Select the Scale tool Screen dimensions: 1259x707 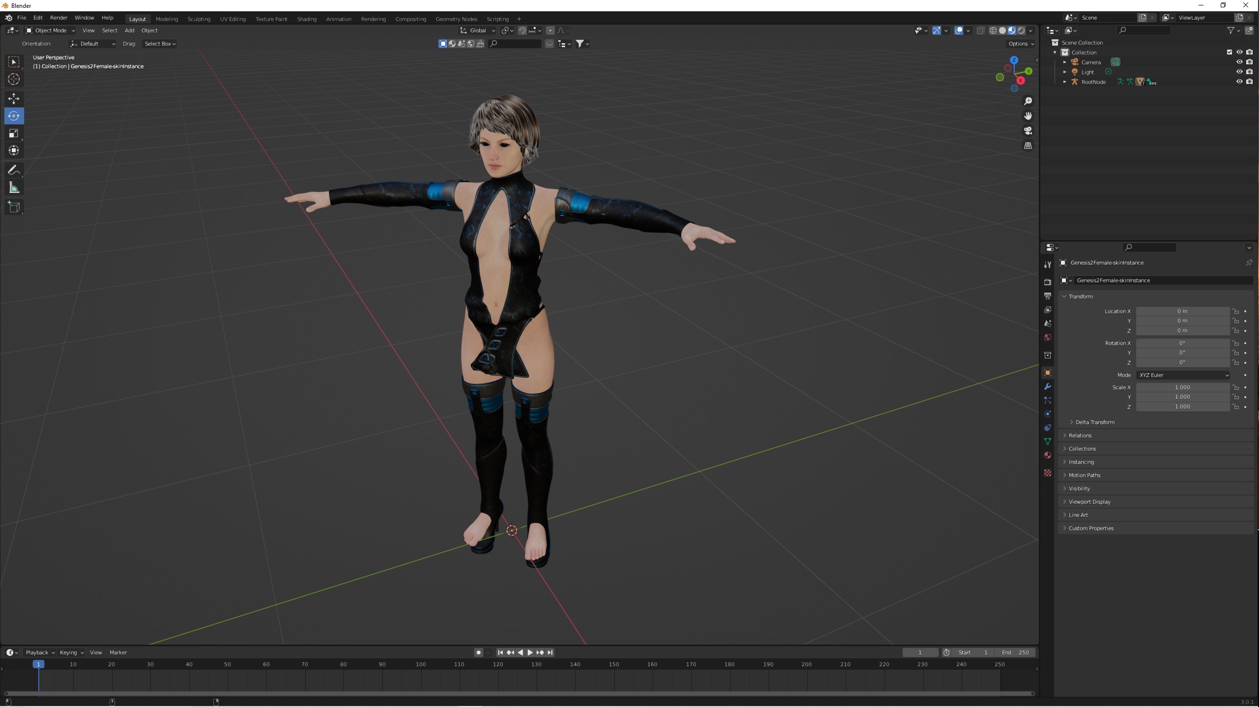14,133
